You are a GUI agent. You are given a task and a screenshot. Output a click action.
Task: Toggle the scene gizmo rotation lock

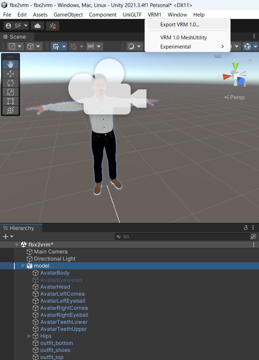click(x=250, y=62)
